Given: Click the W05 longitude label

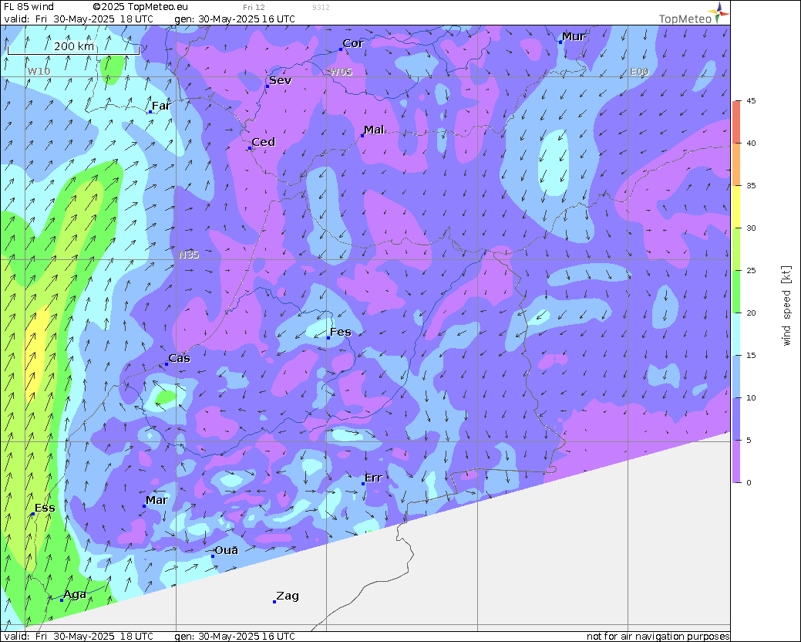Looking at the screenshot, I should 341,72.
